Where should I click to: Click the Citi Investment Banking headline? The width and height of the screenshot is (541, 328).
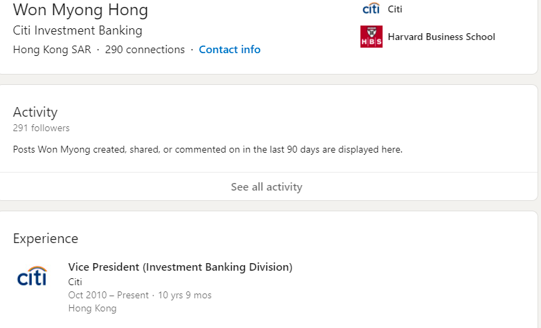77,31
